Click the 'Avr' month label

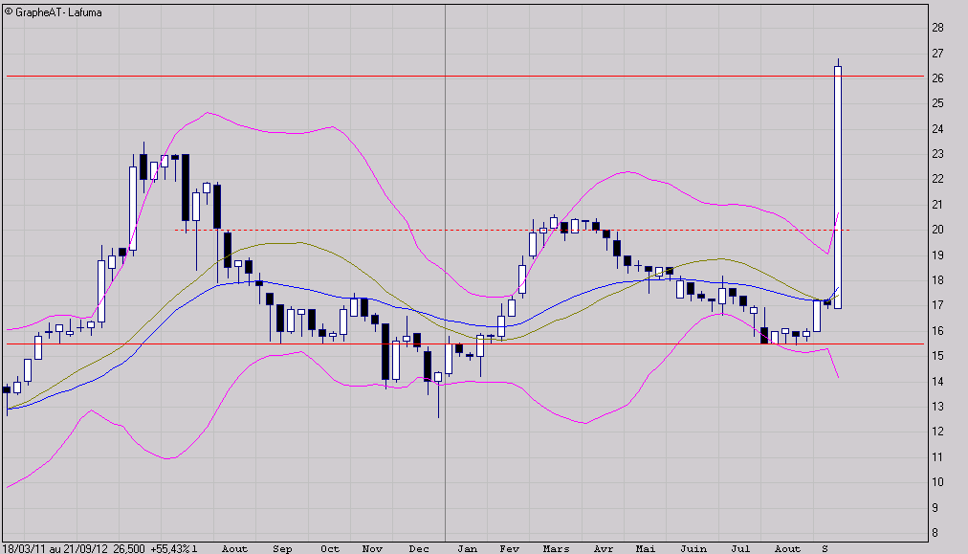604,548
